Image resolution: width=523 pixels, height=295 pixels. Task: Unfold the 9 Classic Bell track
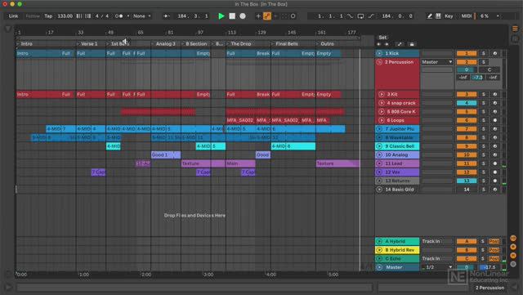[379, 146]
